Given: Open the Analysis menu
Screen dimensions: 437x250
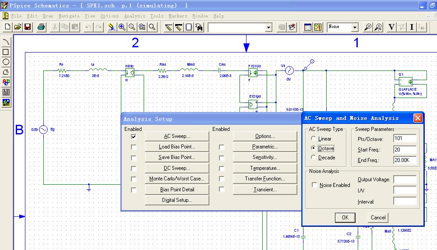Looking at the screenshot, I should pyautogui.click(x=134, y=16).
